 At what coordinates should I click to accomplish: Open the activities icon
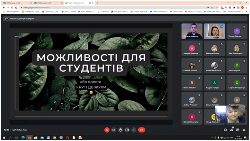point(244,130)
